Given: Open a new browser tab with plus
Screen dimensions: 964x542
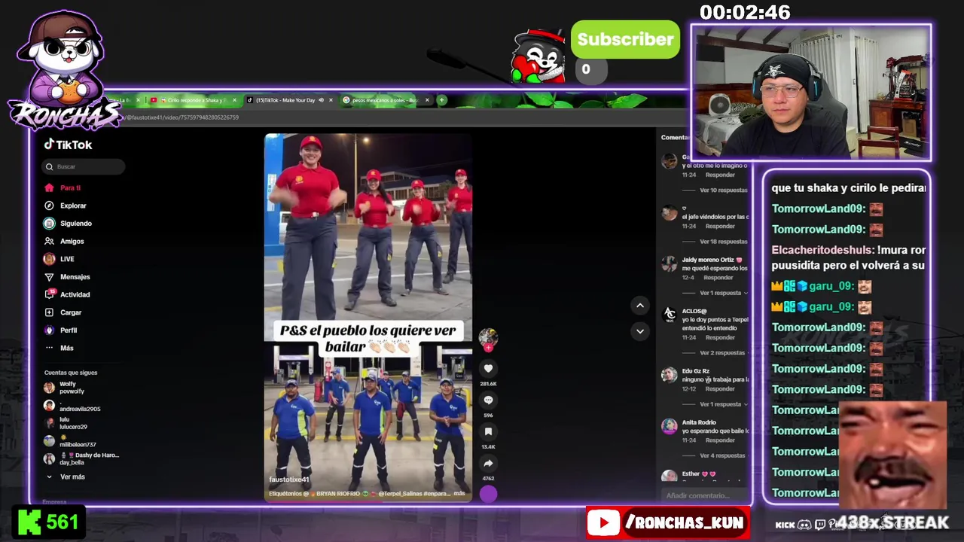Looking at the screenshot, I should (442, 100).
